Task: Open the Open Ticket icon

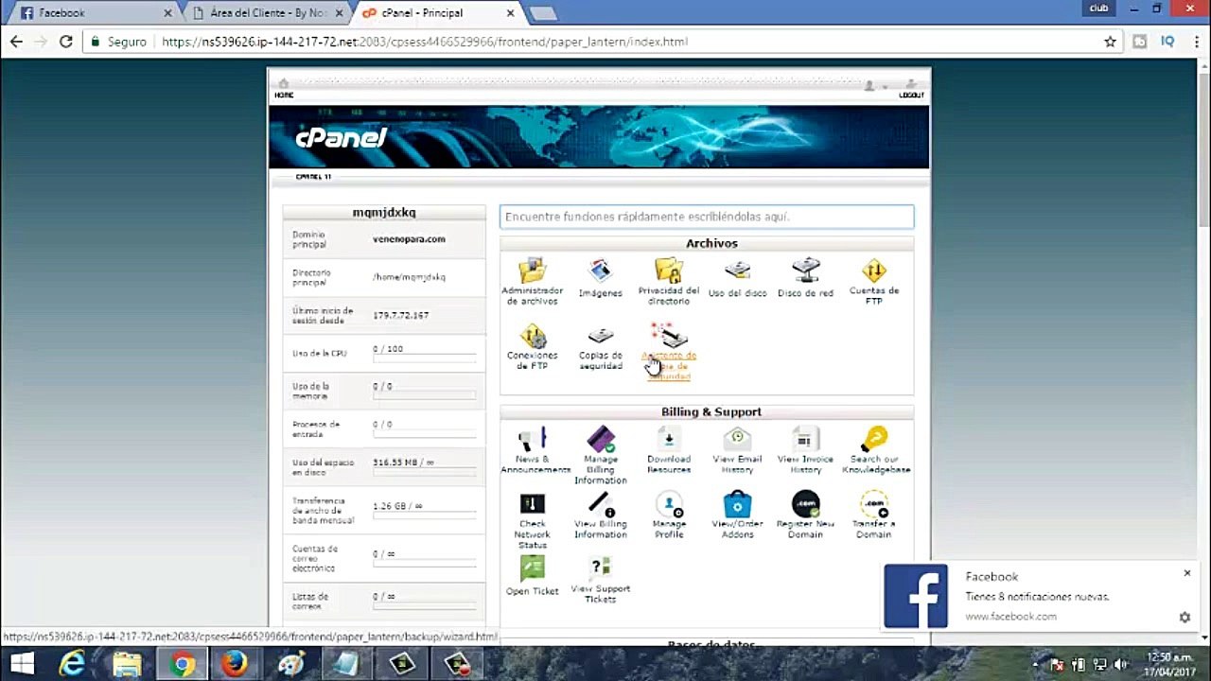Action: [x=532, y=568]
